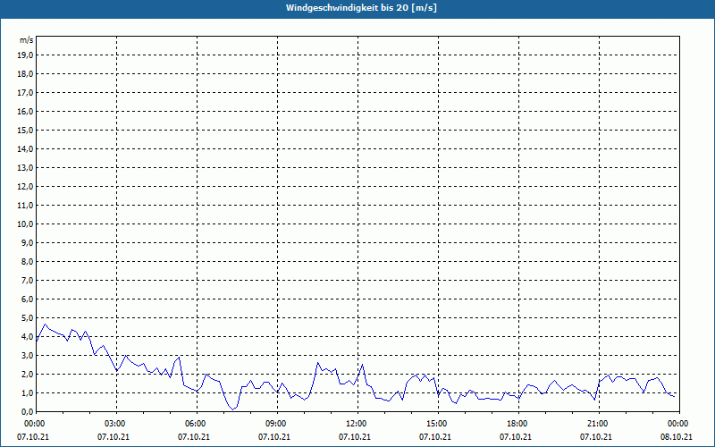
Task: Click the 9,0 y-axis label
Action: (x=27, y=242)
